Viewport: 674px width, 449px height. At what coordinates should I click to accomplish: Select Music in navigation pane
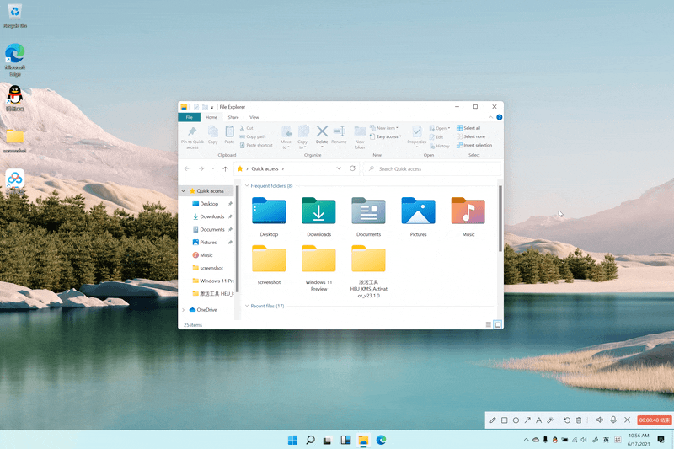point(206,255)
